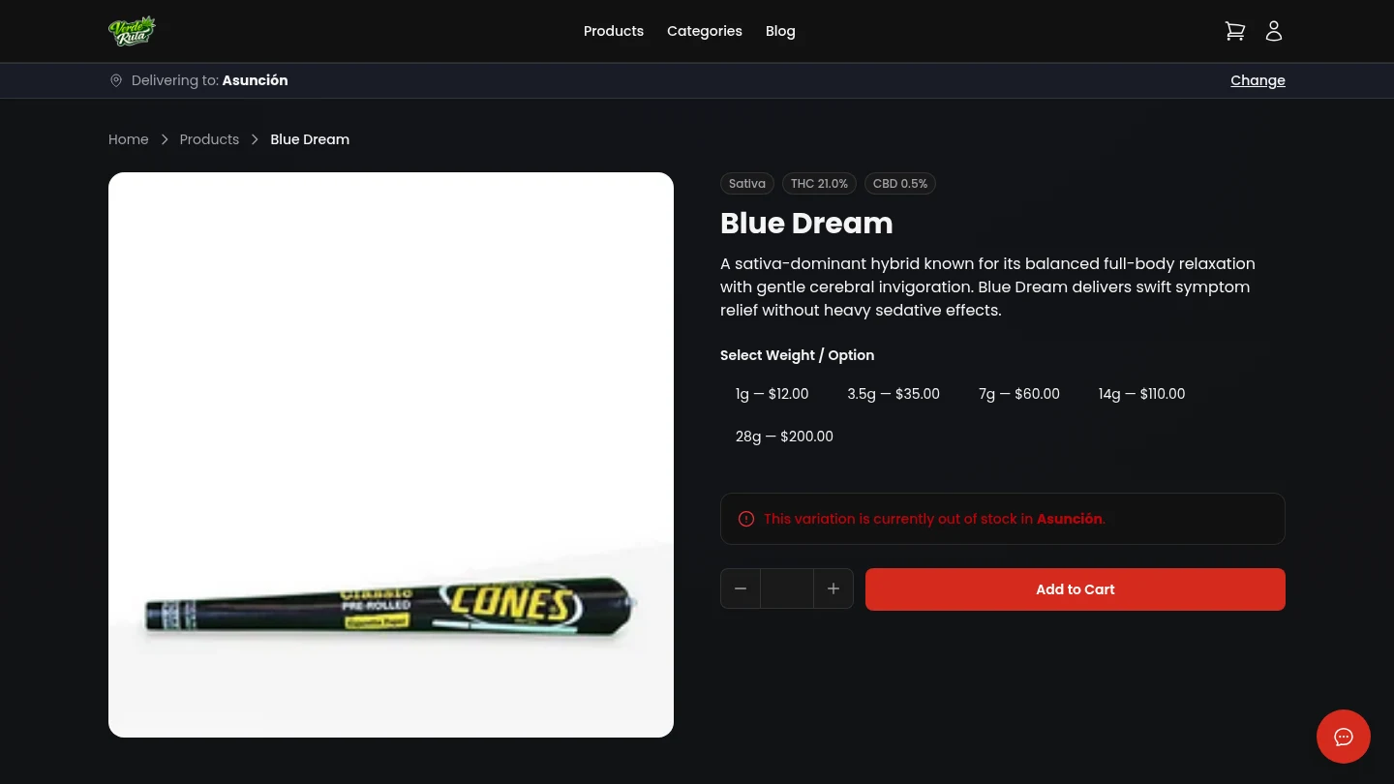The image size is (1394, 784).
Task: Click the Add to Cart button
Action: click(1075, 589)
